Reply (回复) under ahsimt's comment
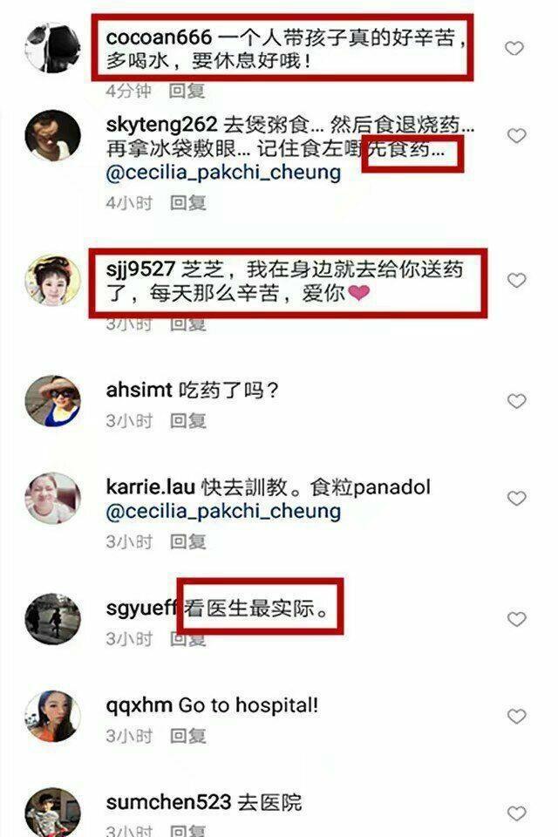 (188, 420)
